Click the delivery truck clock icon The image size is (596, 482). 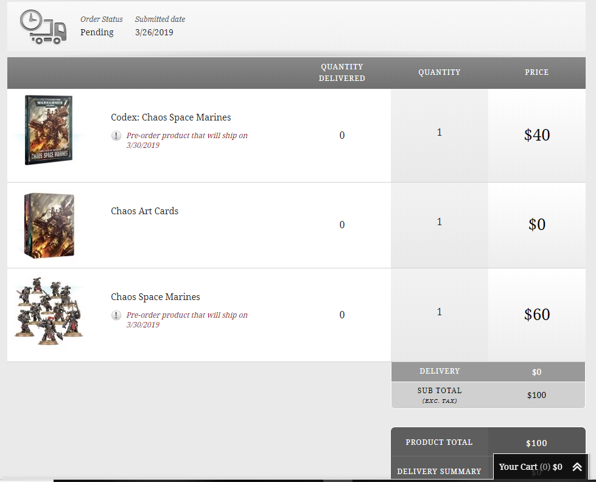click(x=43, y=27)
